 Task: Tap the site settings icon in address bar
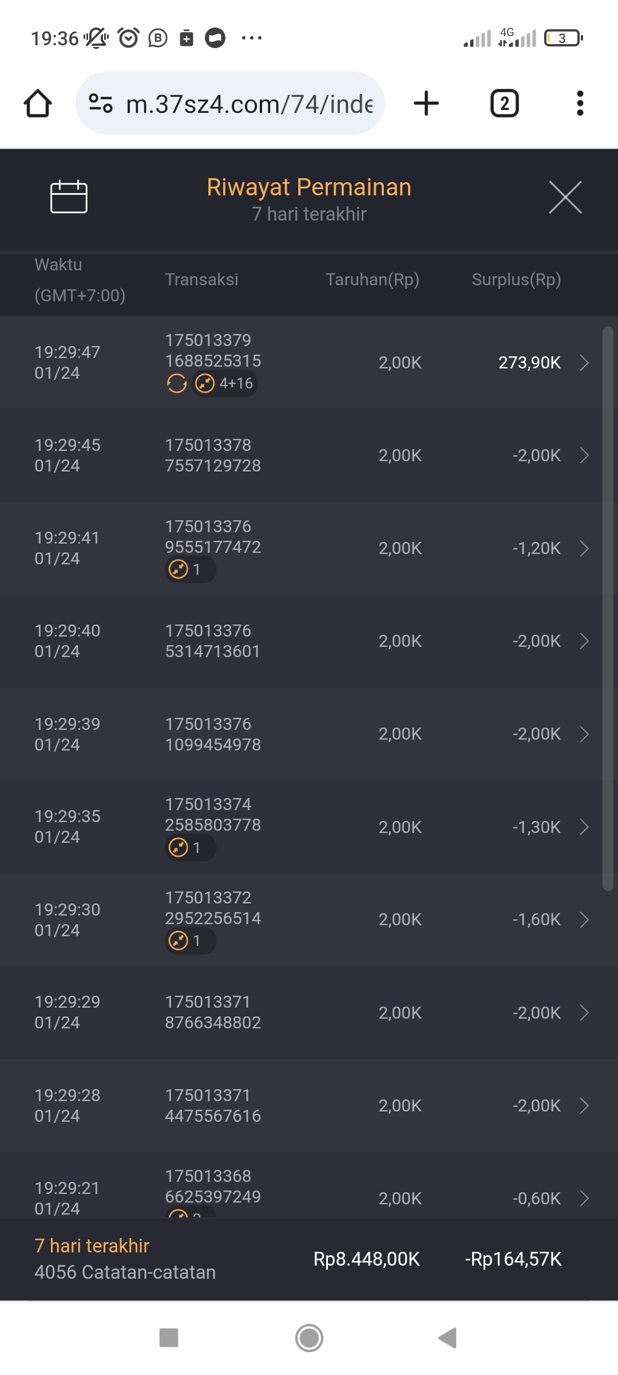pos(101,104)
